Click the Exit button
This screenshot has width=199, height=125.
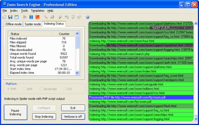tap(73, 108)
